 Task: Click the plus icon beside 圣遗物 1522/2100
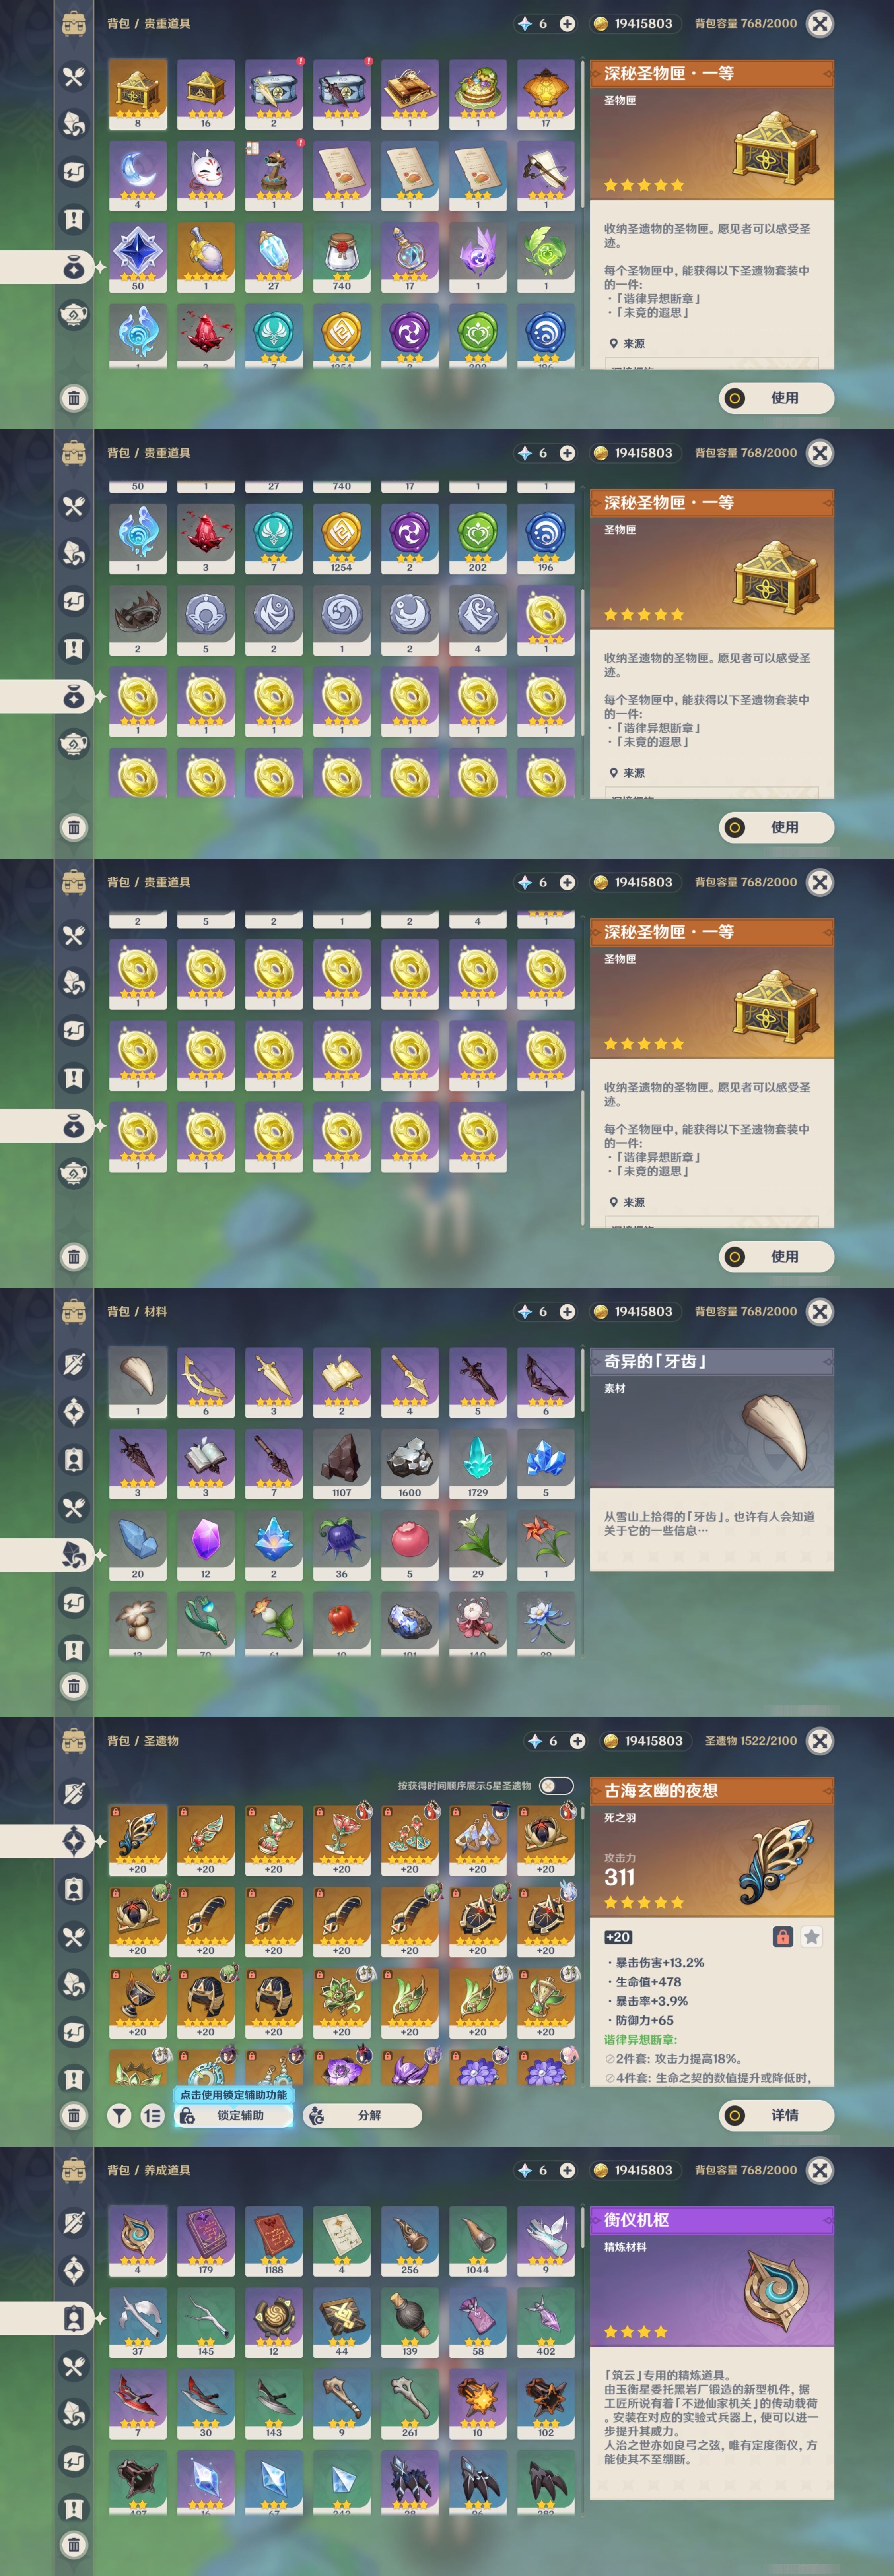coord(577,1741)
